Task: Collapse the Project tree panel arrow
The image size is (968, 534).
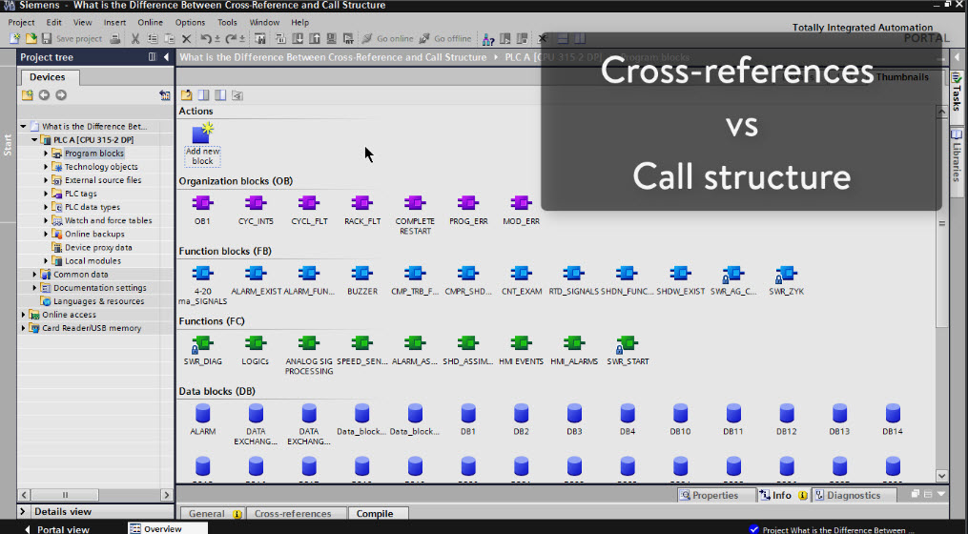Action: 166,57
